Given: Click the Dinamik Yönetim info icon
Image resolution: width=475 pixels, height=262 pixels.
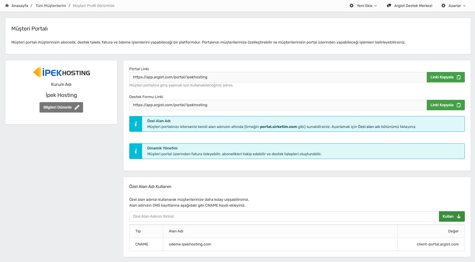Looking at the screenshot, I should [x=136, y=151].
